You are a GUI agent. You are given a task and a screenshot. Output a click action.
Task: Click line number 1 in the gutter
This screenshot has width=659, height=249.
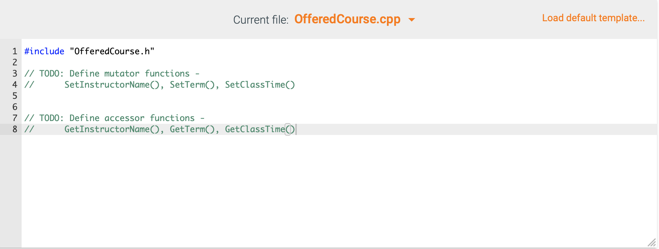pos(14,51)
